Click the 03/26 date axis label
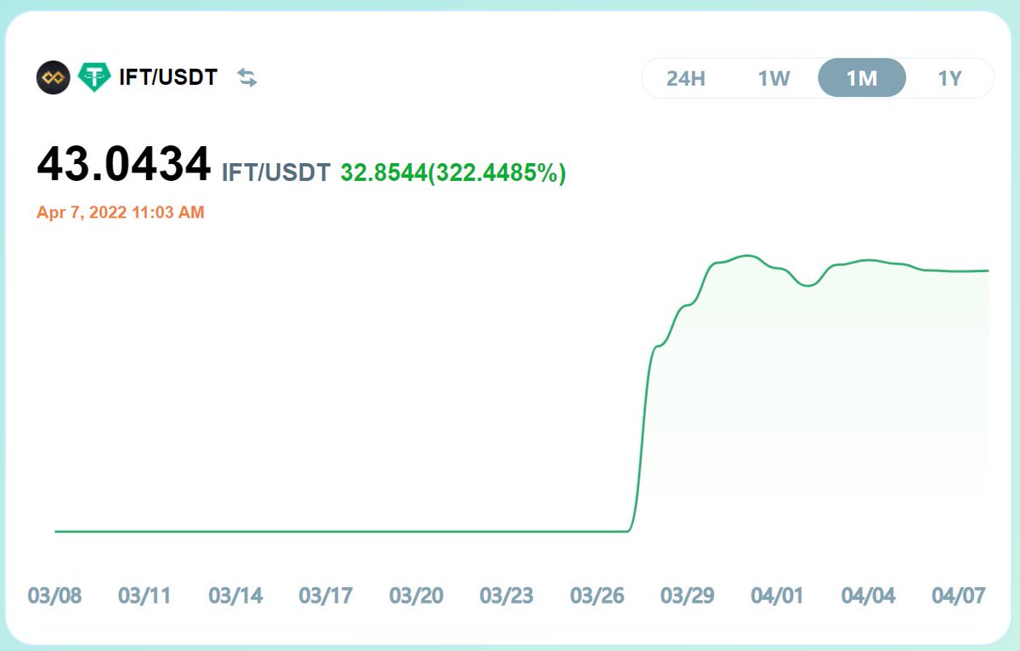The width and height of the screenshot is (1020, 651). tap(597, 596)
